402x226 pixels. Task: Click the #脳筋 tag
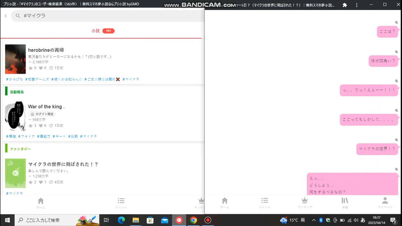click(73, 136)
